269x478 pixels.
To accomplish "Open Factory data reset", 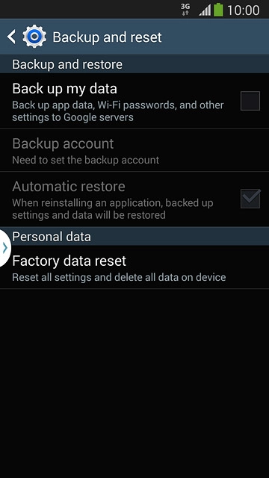I will (134, 267).
